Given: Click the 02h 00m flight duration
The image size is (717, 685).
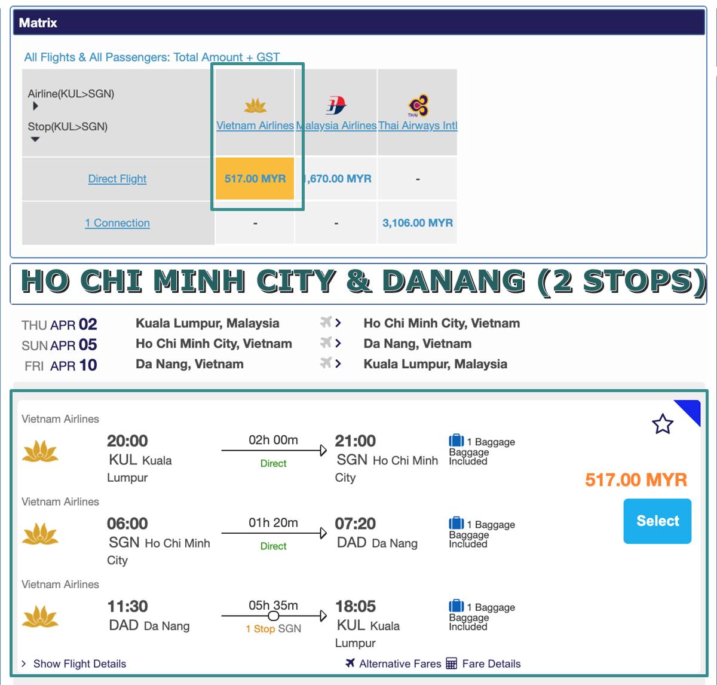Looking at the screenshot, I should 273,440.
